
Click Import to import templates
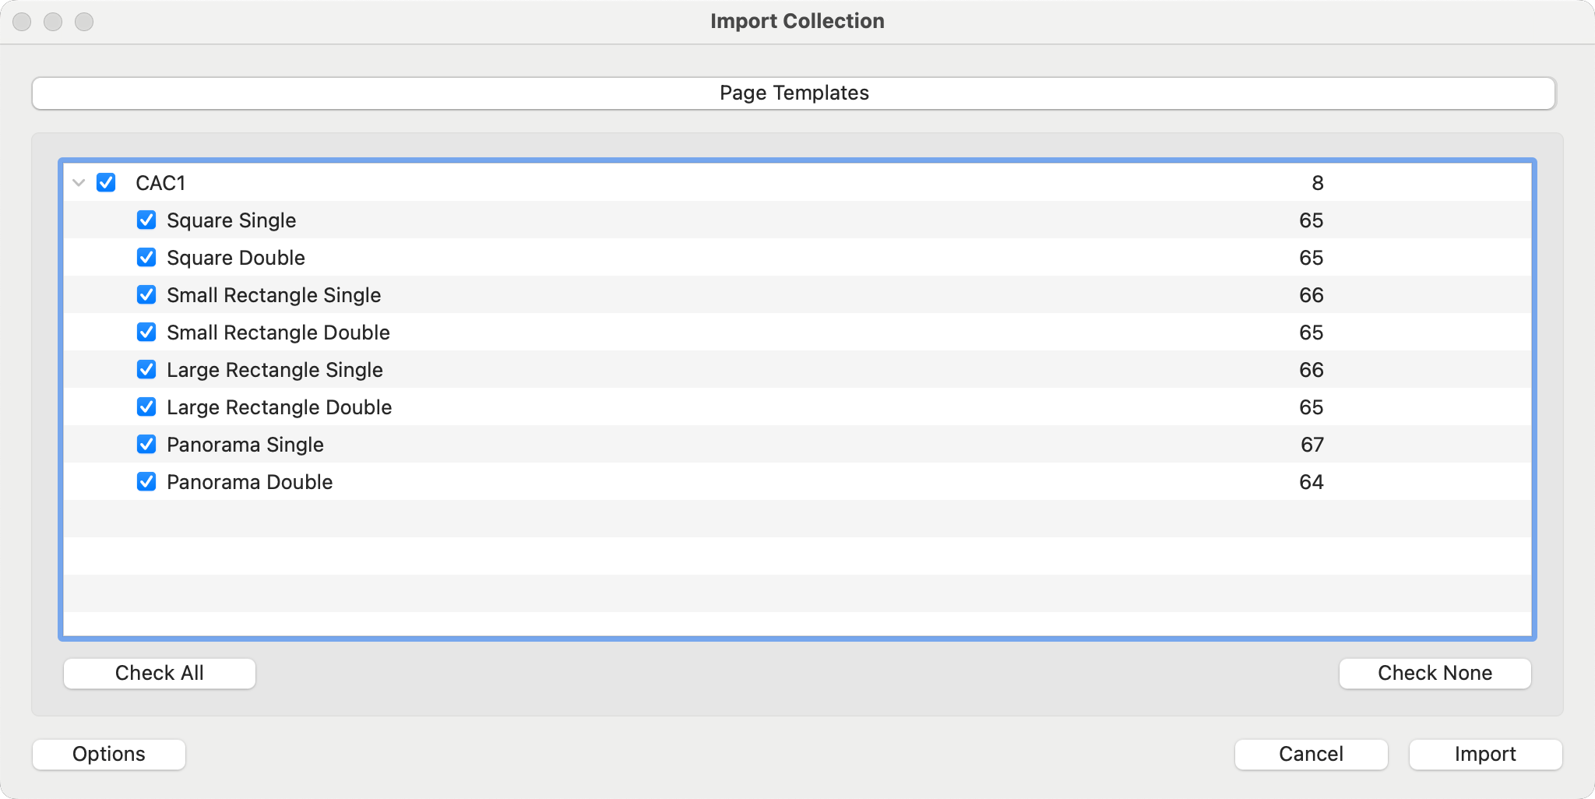pos(1485,755)
